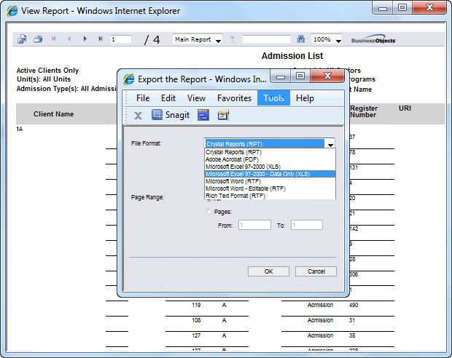Image resolution: width=452 pixels, height=358 pixels.
Task: Select Microsoft Word (RTF) option
Action: (x=270, y=181)
